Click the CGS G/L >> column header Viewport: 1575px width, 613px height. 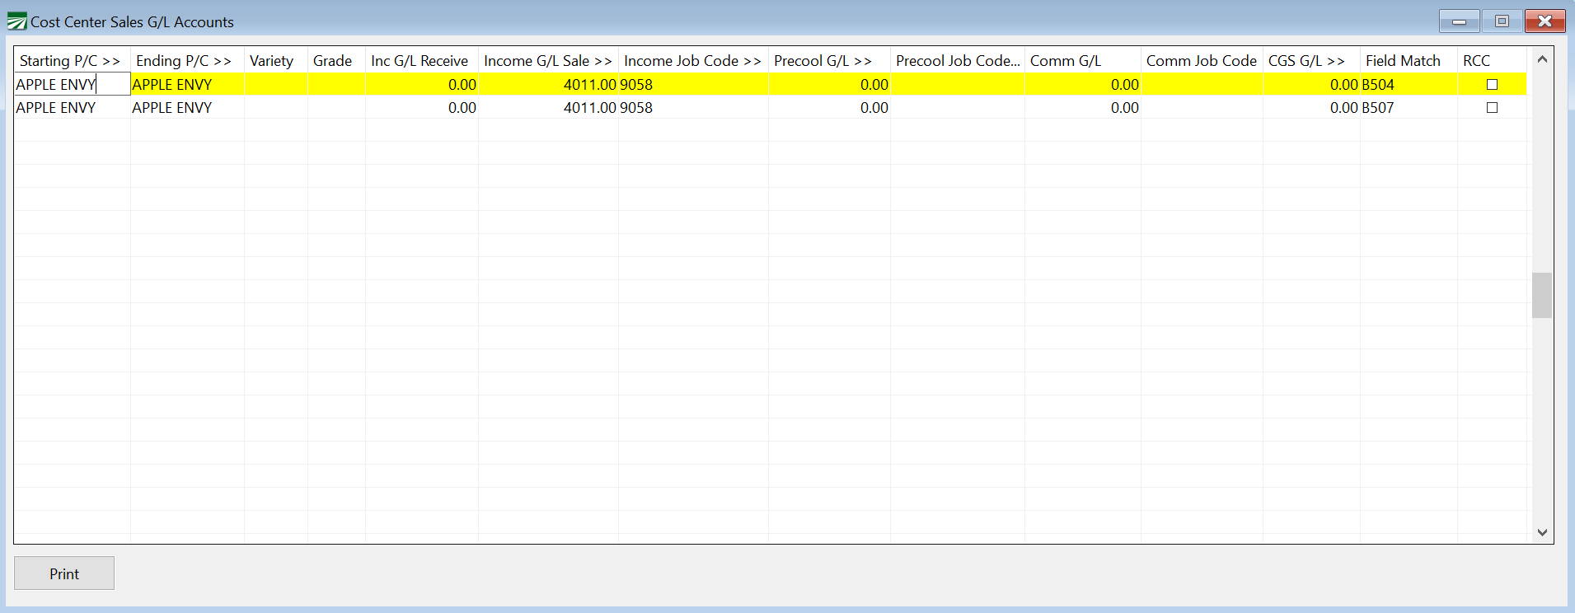tap(1311, 60)
